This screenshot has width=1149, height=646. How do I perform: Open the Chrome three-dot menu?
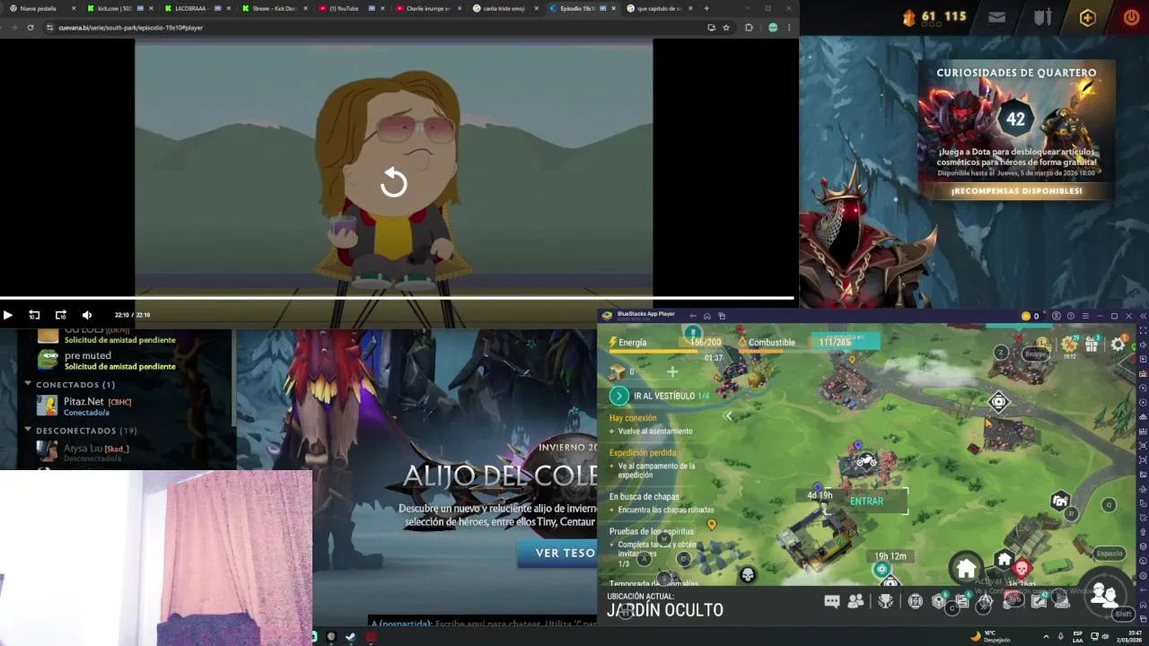[789, 28]
